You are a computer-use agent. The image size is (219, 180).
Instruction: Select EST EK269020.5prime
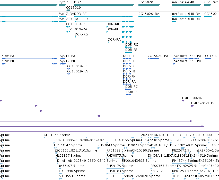146,176
